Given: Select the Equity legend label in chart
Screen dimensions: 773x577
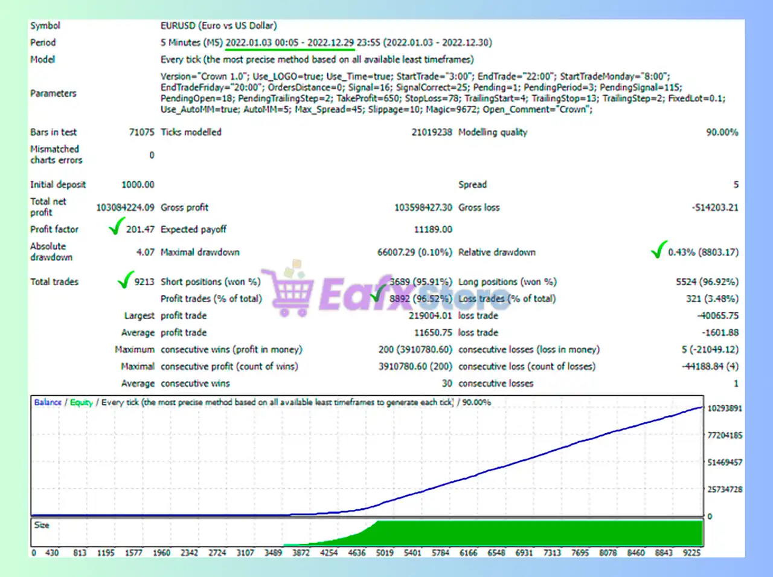Looking at the screenshot, I should tap(82, 402).
